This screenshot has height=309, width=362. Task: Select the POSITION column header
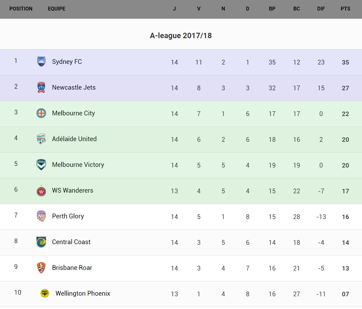tap(21, 9)
